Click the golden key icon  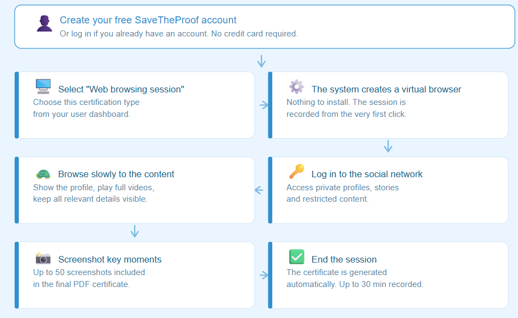296,171
